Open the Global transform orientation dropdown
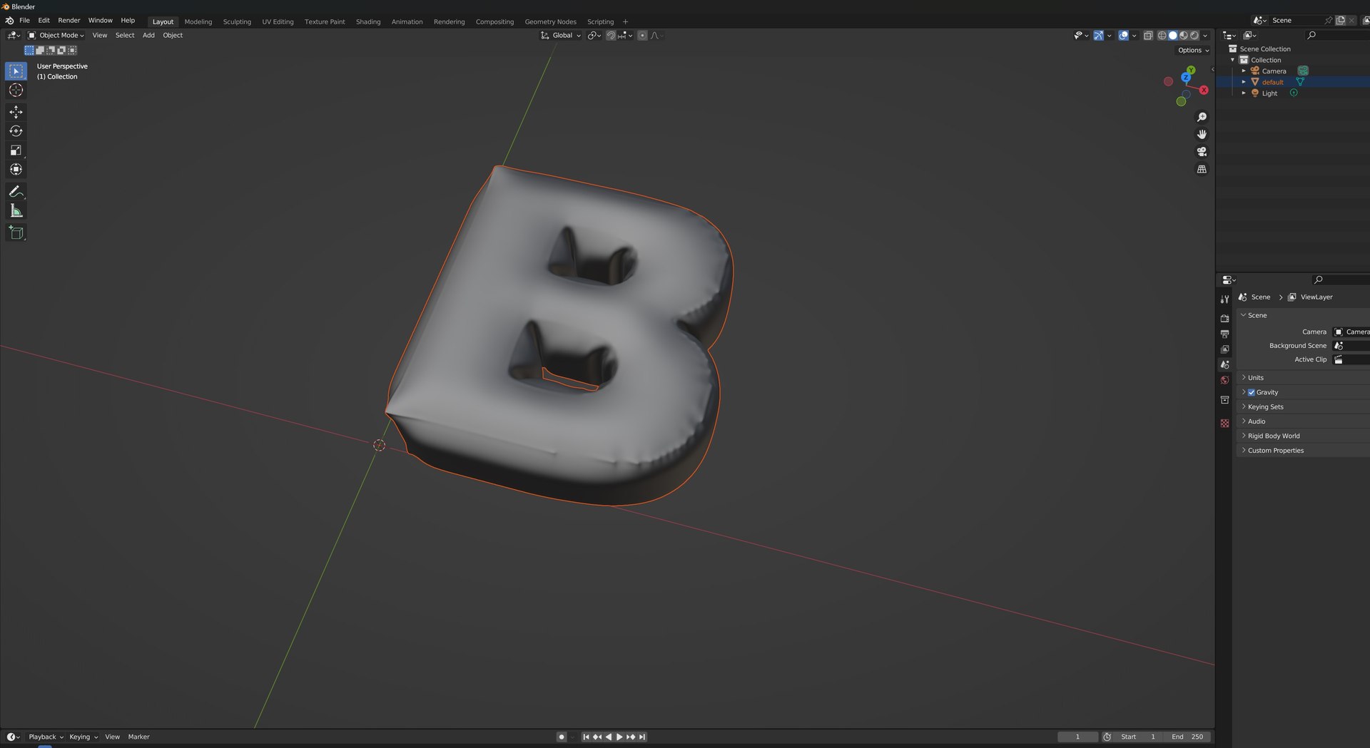Image resolution: width=1370 pixels, height=748 pixels. [561, 36]
